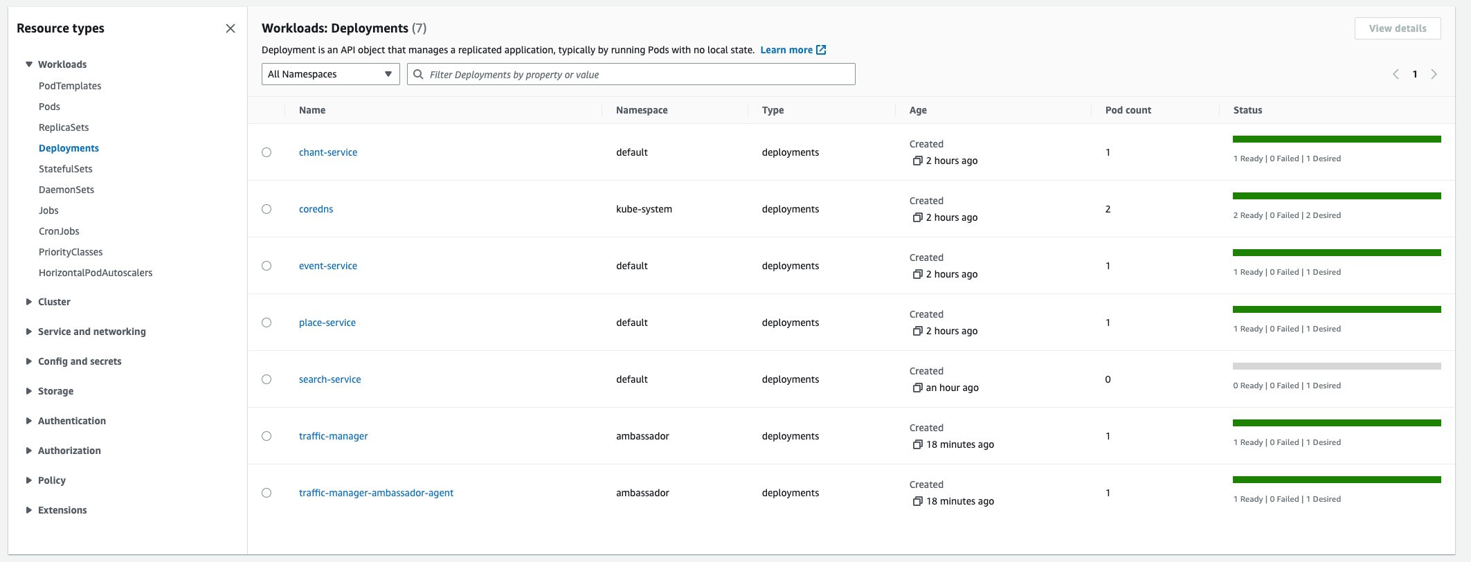Click the external link icon beside Learn more
This screenshot has width=1471, height=562.
click(x=821, y=50)
